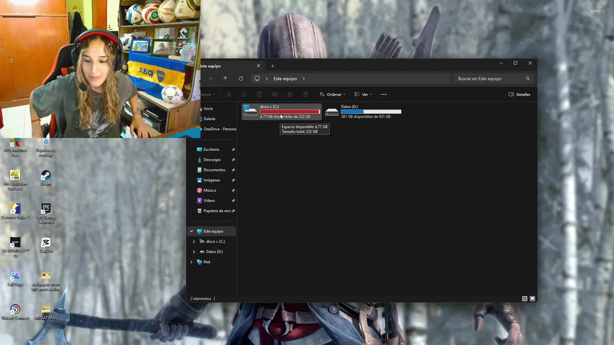This screenshot has height=345, width=614.
Task: Select the AVG AntiVirus Free icon
Action: pos(15,148)
